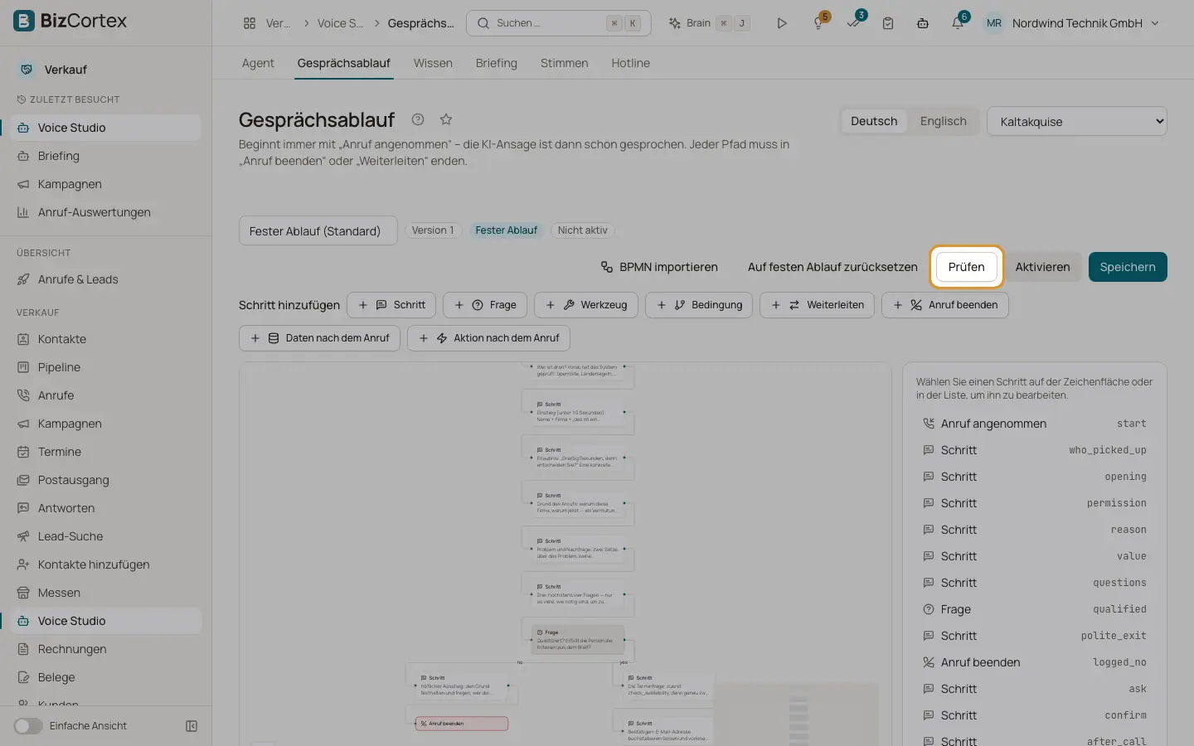Viewport: 1194px width, 746px height.
Task: Select the Deutsch language option
Action: (x=874, y=121)
